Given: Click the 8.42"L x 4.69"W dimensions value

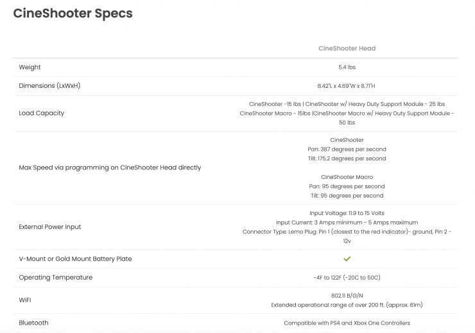Looking at the screenshot, I should [347, 85].
